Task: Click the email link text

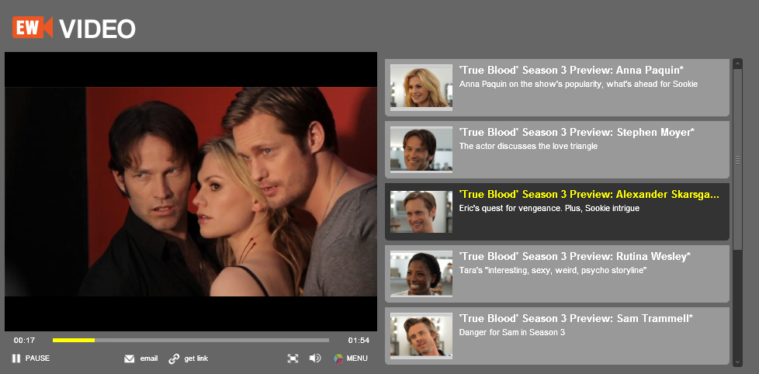Action: click(x=149, y=358)
